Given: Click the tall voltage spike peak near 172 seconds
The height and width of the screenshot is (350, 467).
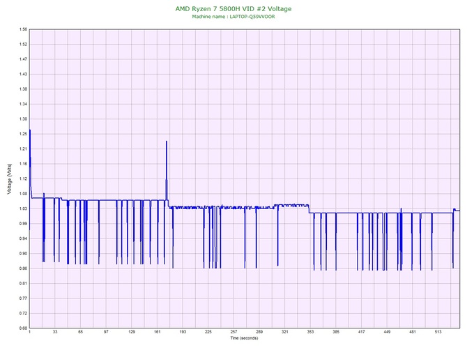Looking at the screenshot, I should [x=167, y=142].
